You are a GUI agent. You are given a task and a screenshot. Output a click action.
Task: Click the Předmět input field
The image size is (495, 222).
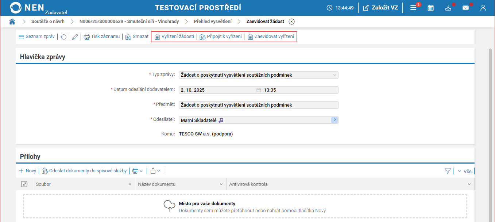coord(258,105)
